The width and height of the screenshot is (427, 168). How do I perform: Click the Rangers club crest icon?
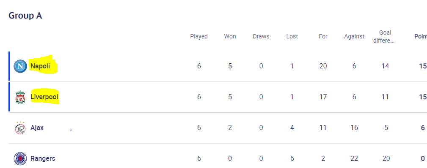point(20,159)
